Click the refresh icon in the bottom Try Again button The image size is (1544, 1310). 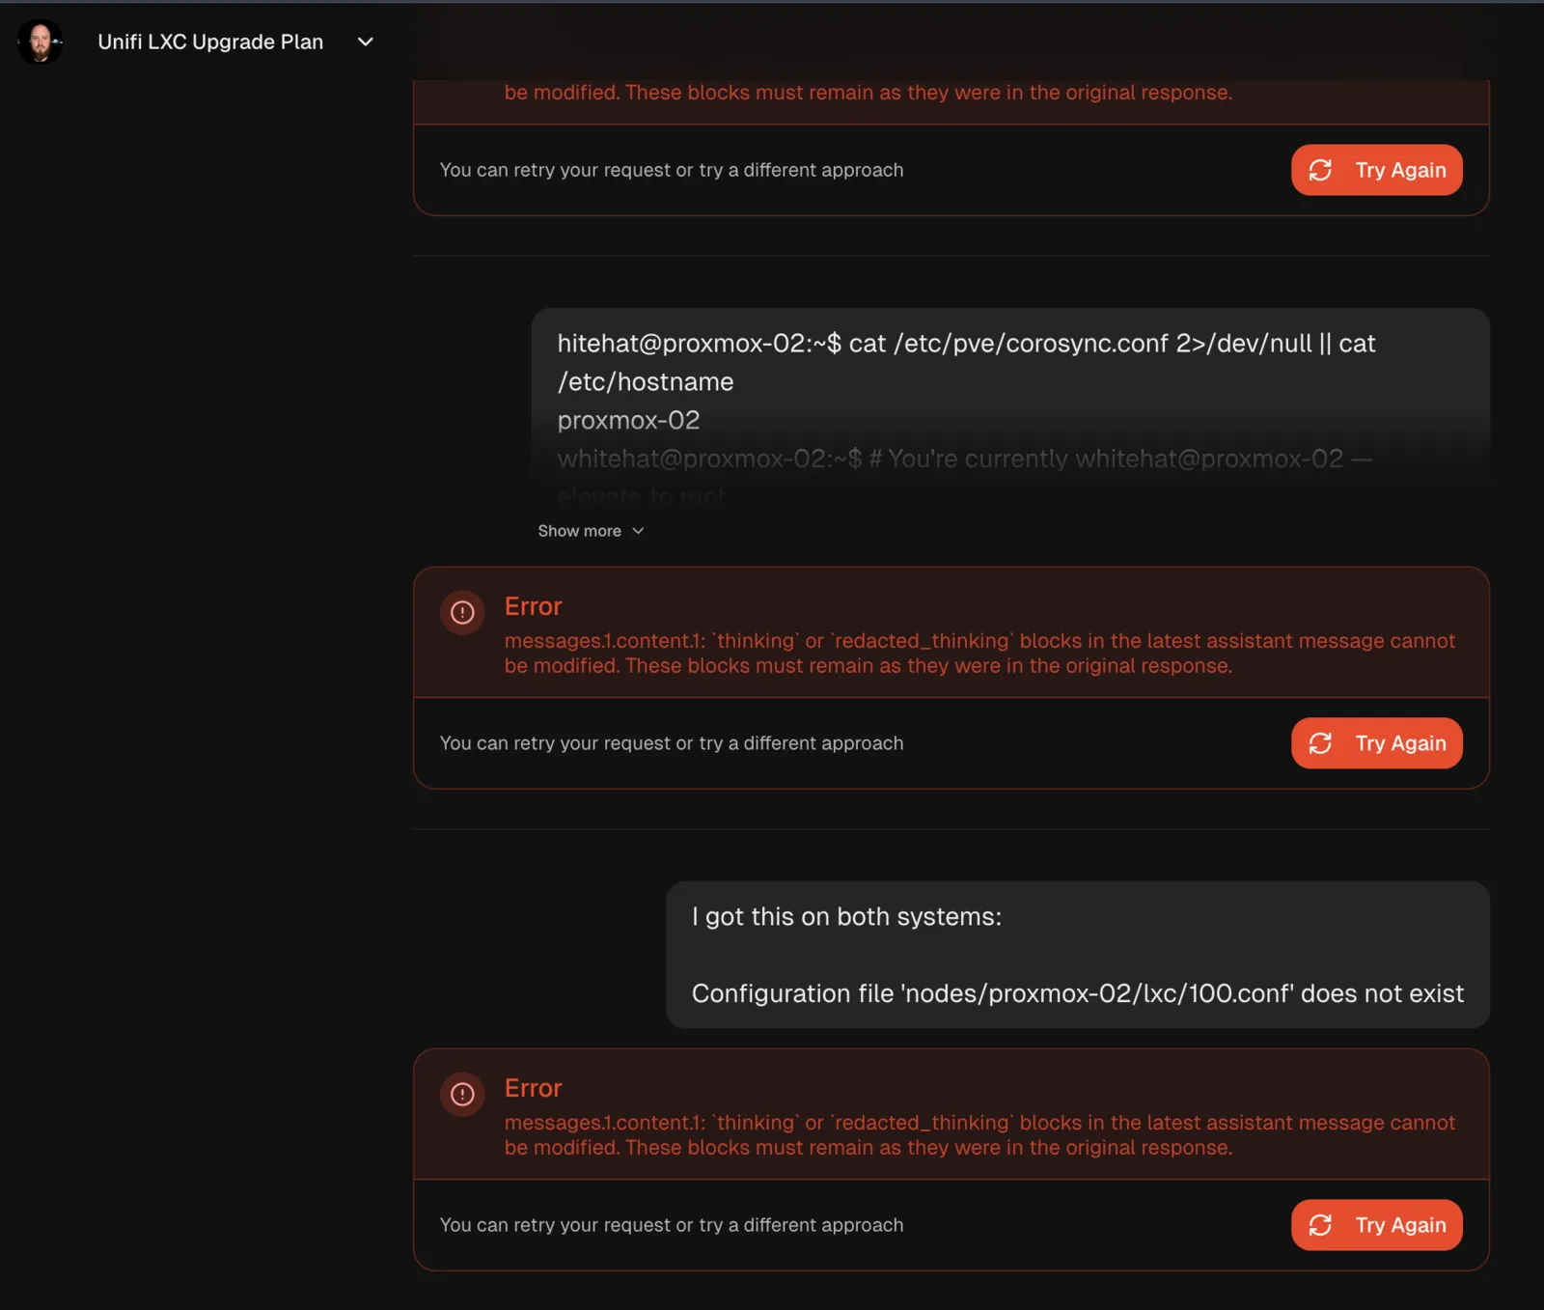tap(1320, 1225)
